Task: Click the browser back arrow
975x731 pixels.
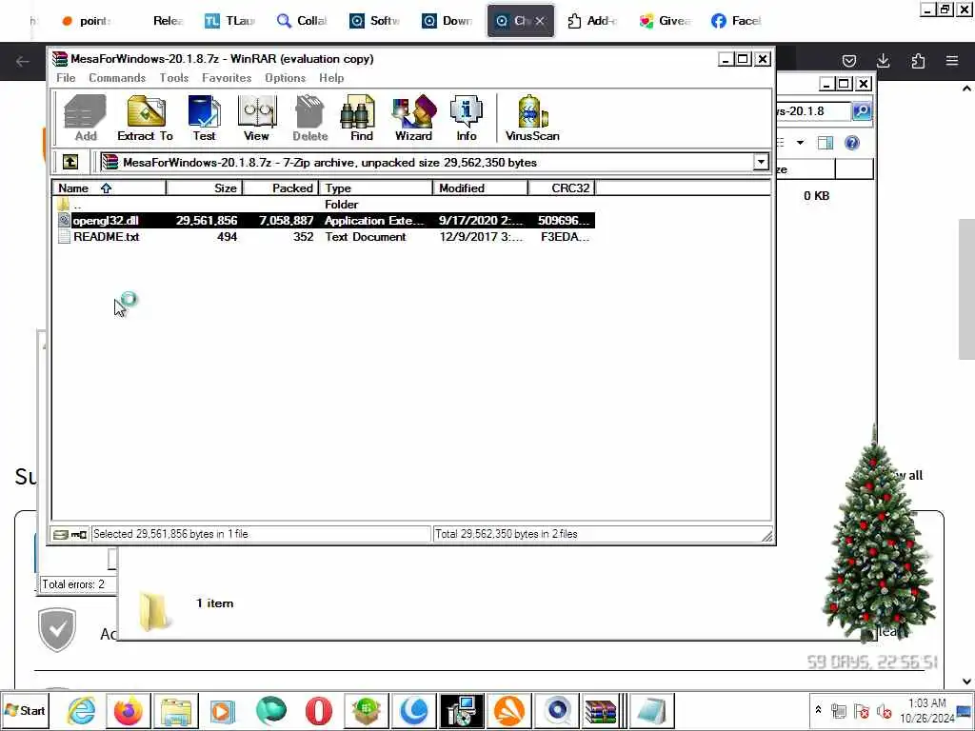Action: pos(23,61)
